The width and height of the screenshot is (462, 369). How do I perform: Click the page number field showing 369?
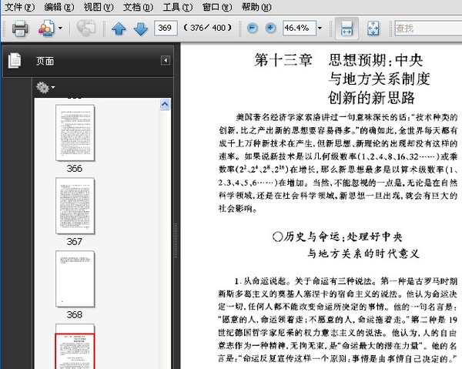[x=165, y=29]
